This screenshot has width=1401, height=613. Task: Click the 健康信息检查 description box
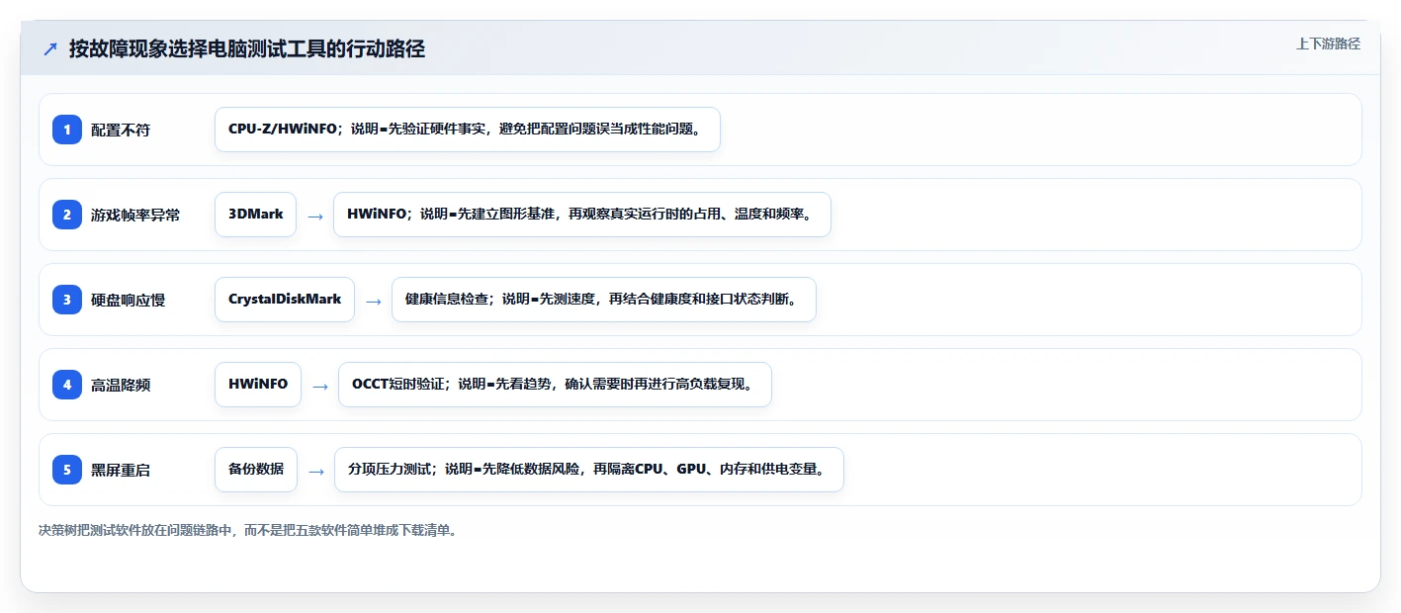click(604, 300)
